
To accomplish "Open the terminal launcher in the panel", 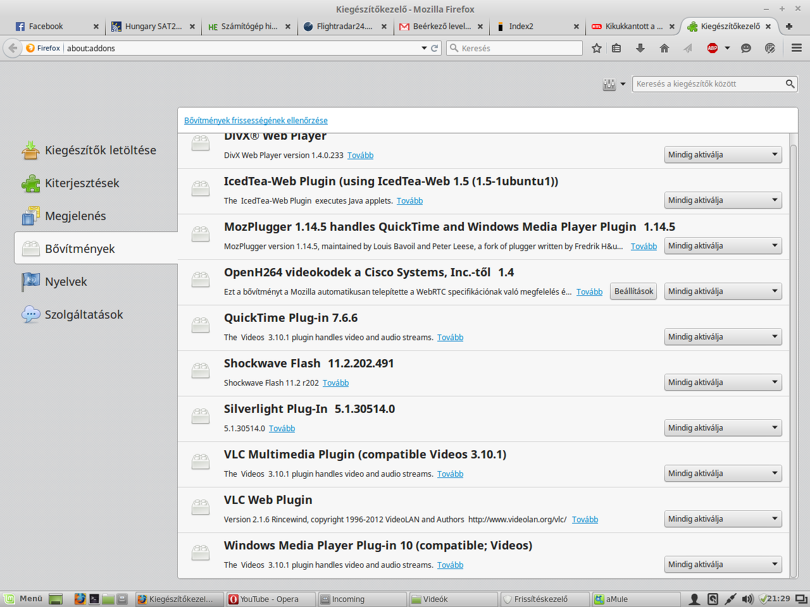I will click(x=94, y=599).
